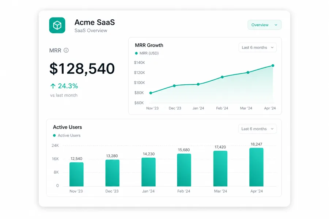Click the MRR label text

pos(55,50)
